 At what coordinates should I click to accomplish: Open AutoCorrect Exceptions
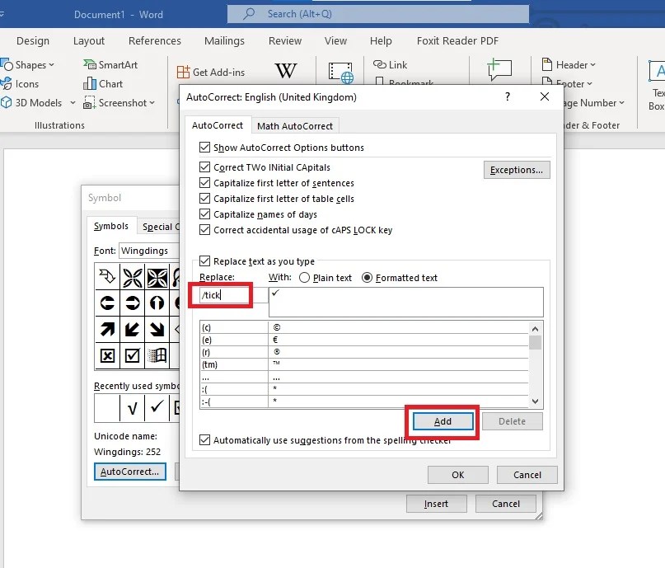[517, 169]
